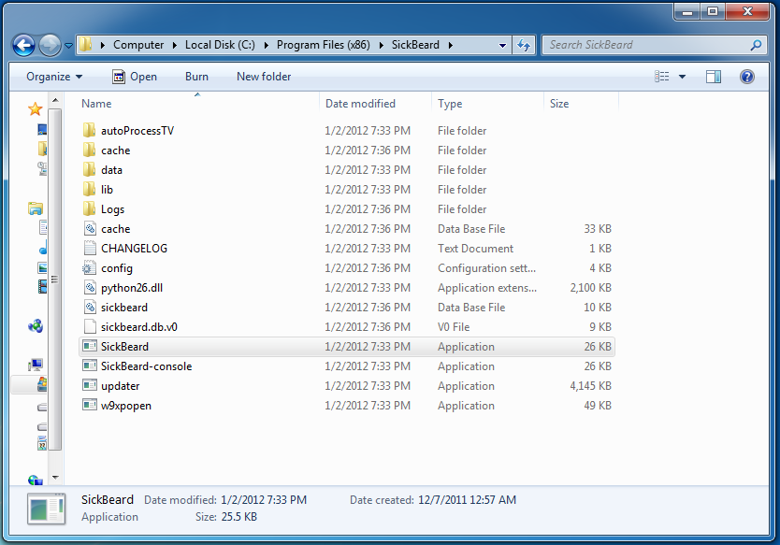Open the recent pages dropdown arrow

68,46
